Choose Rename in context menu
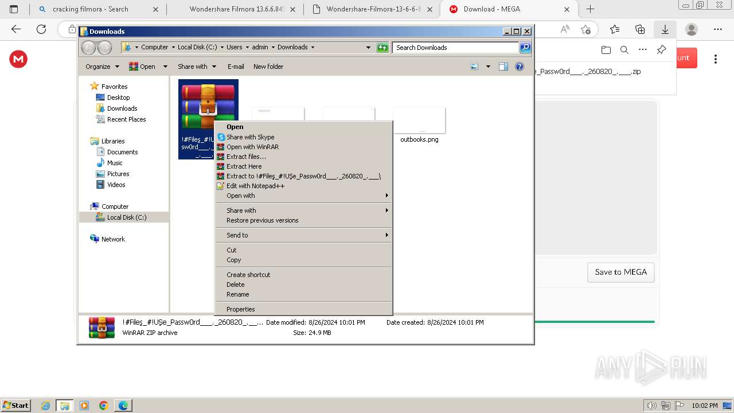Screen dimensions: 734x413 click(x=237, y=294)
